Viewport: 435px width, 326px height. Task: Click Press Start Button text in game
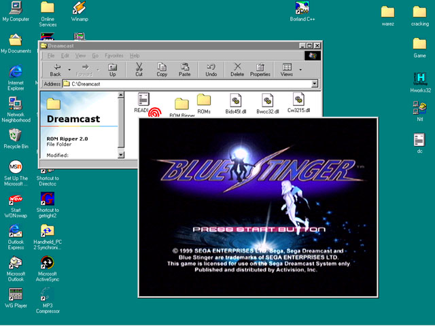click(x=259, y=230)
